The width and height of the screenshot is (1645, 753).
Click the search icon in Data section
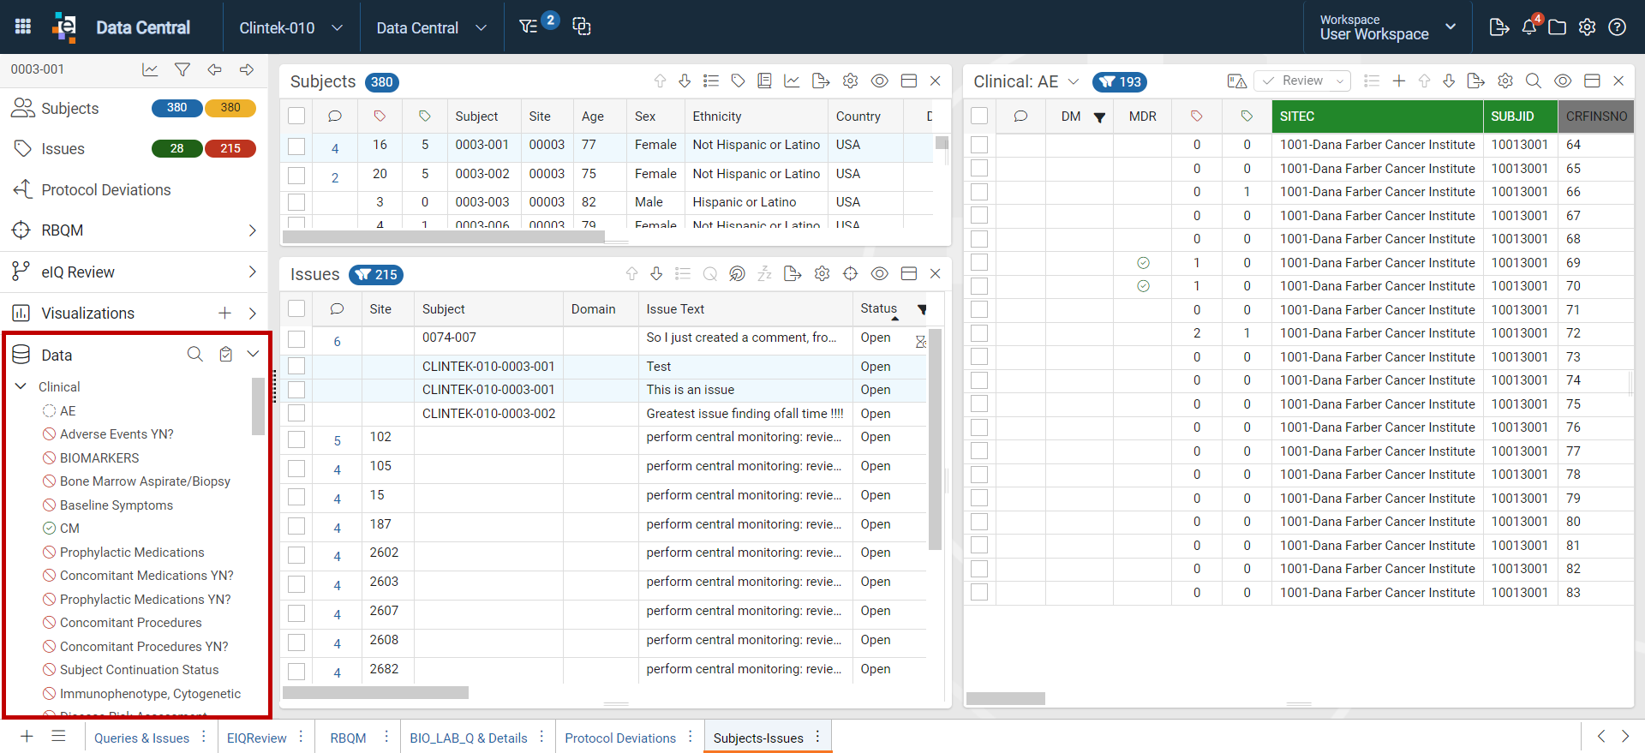[x=195, y=355]
